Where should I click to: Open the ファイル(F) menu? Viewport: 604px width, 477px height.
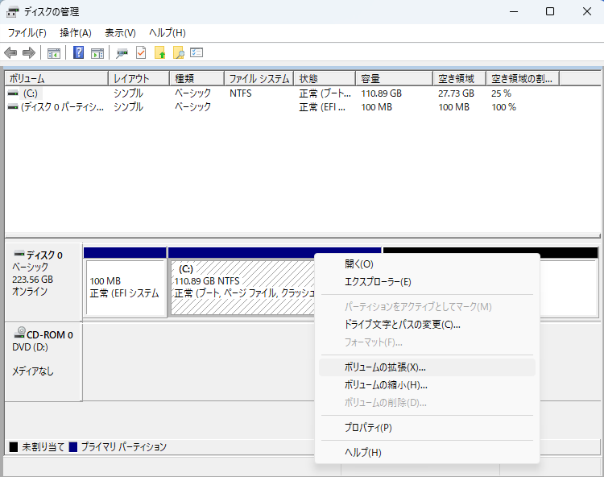(27, 33)
